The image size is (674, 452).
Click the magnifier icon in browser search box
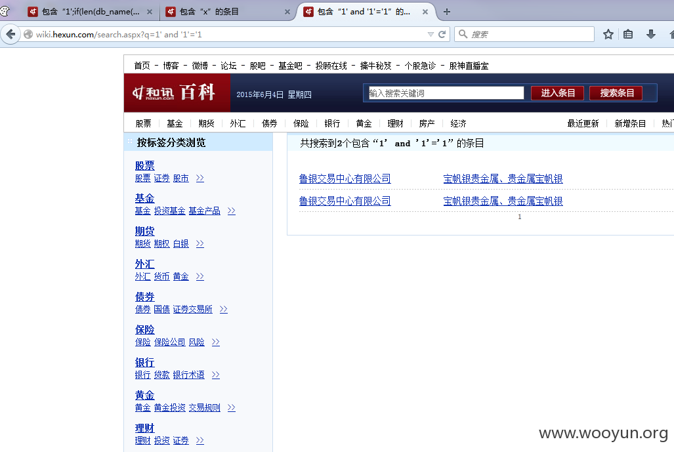pyautogui.click(x=463, y=34)
